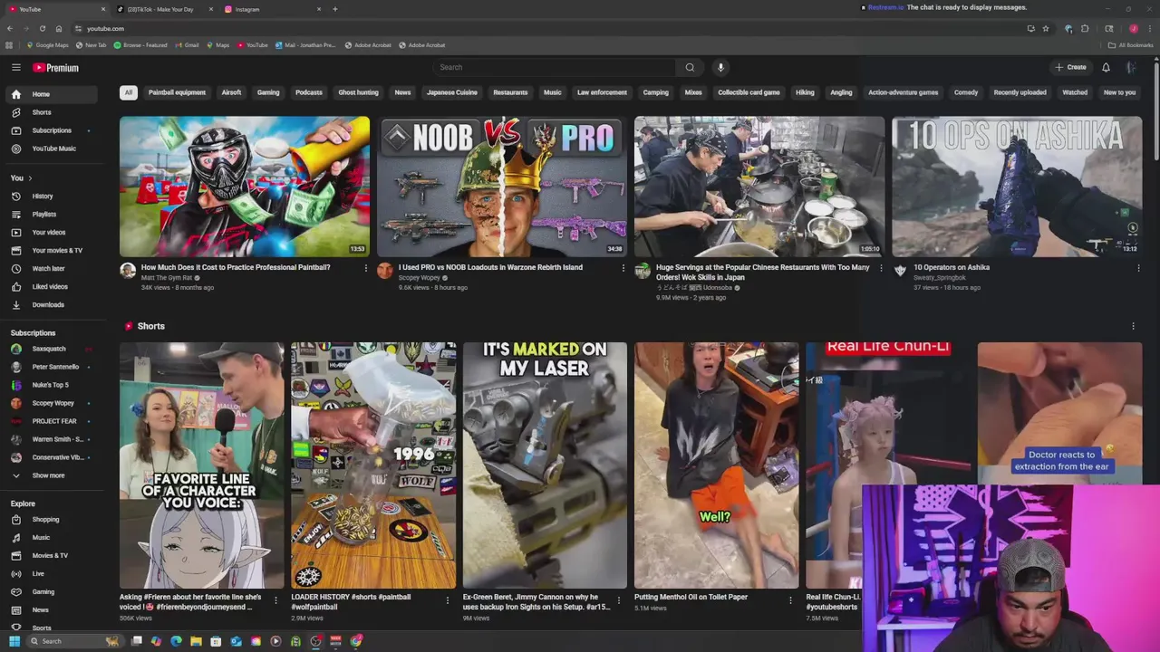
Task: Open Windows Start menu
Action: [14, 641]
